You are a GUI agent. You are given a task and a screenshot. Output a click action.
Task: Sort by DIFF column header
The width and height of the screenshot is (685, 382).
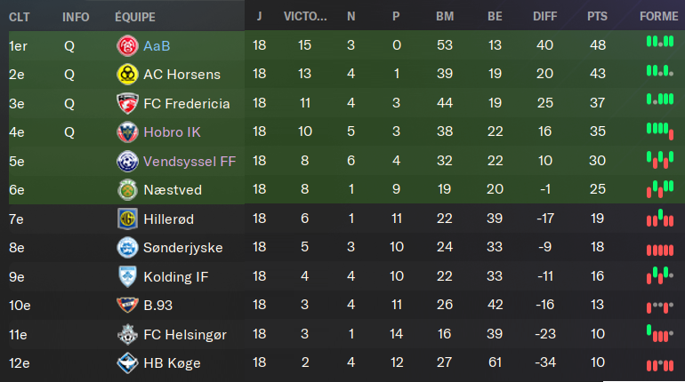tap(544, 17)
